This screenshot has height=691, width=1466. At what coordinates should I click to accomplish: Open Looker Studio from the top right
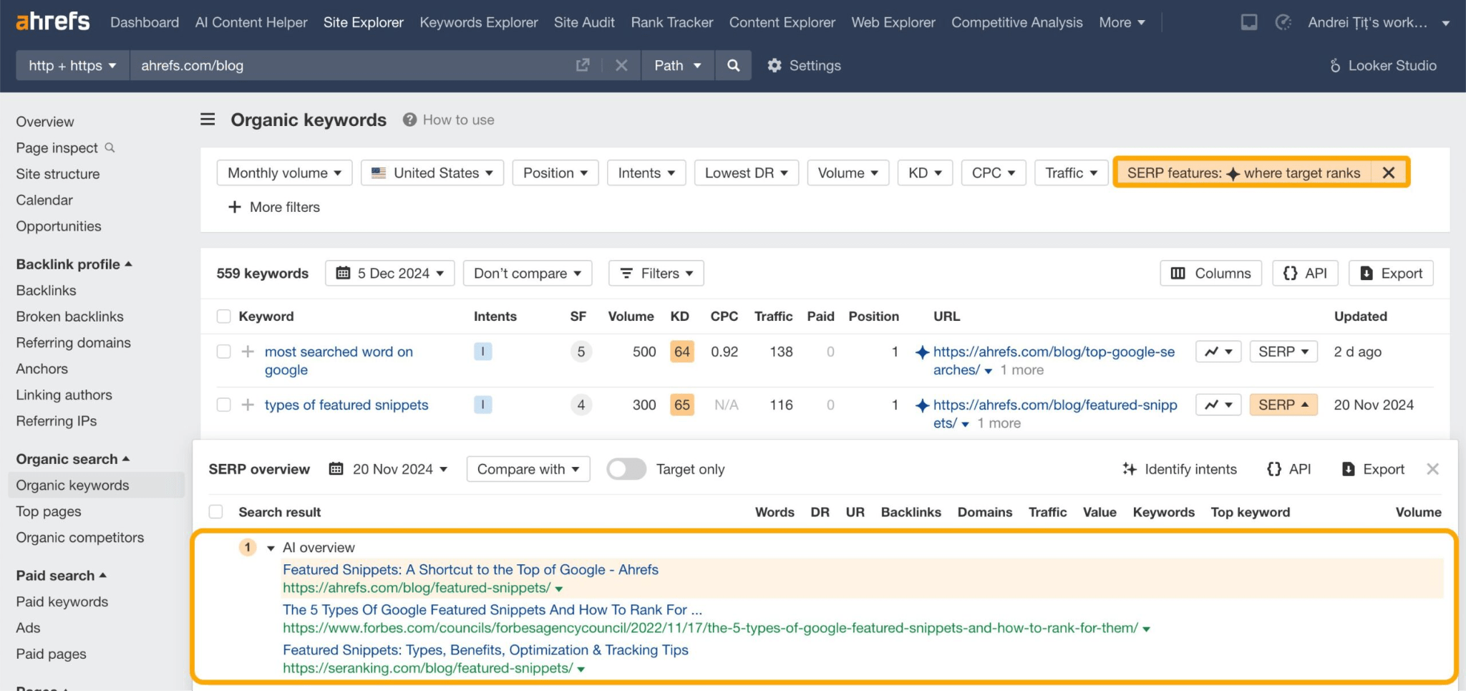1383,65
